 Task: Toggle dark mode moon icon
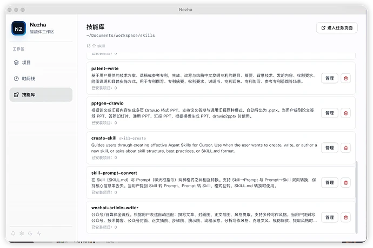[30, 233]
